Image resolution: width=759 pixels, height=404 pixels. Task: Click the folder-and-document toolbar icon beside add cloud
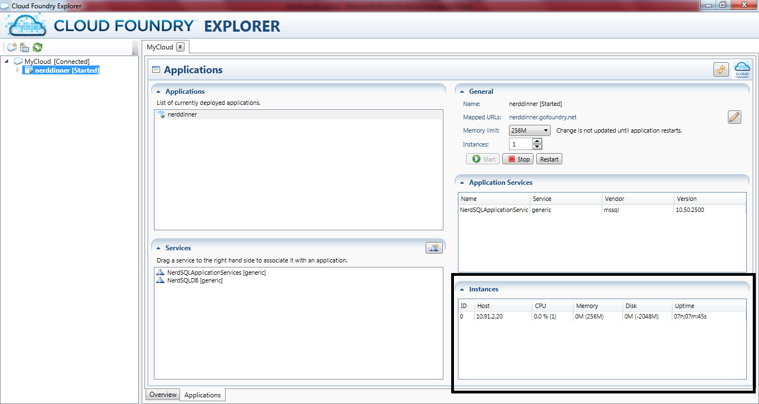click(x=24, y=48)
